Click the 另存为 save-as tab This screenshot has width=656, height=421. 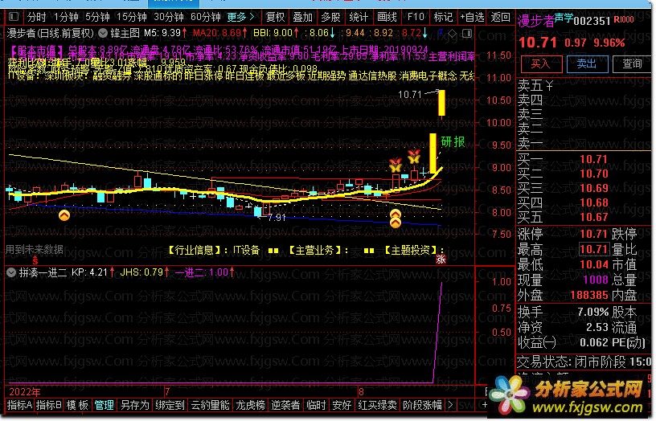click(x=135, y=406)
